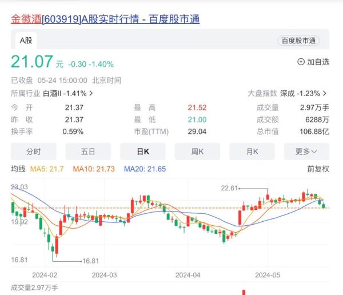Image resolution: width=343 pixels, height=295 pixels.
Task: Click the 2024-02 date axis label
Action: coord(45,275)
